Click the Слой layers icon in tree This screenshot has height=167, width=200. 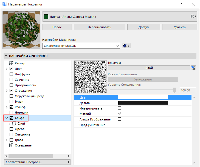tap(14, 123)
